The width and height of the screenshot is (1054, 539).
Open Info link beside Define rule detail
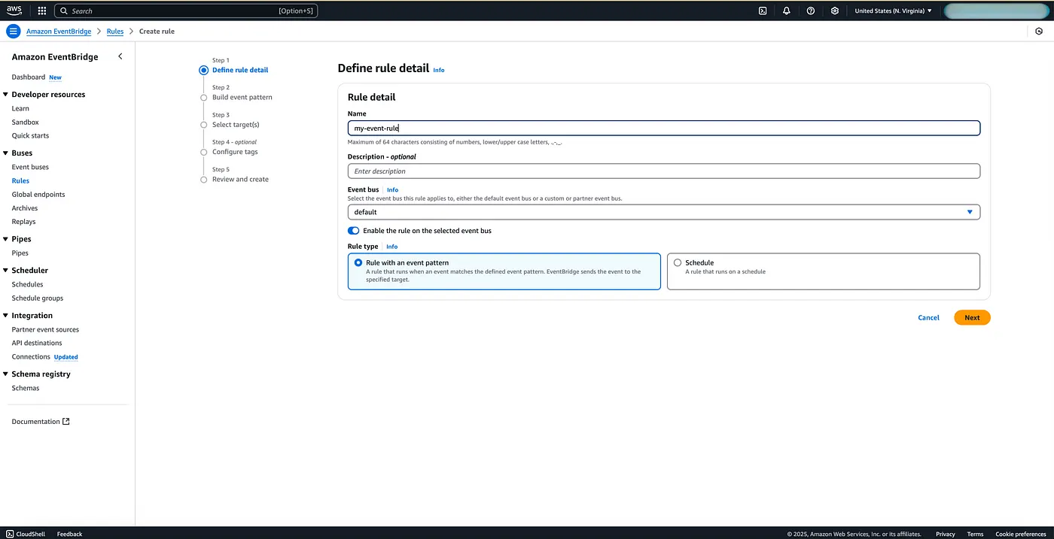click(x=438, y=70)
